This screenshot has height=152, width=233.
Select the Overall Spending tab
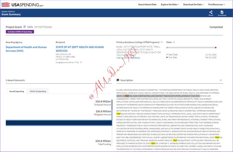click(x=16, y=91)
